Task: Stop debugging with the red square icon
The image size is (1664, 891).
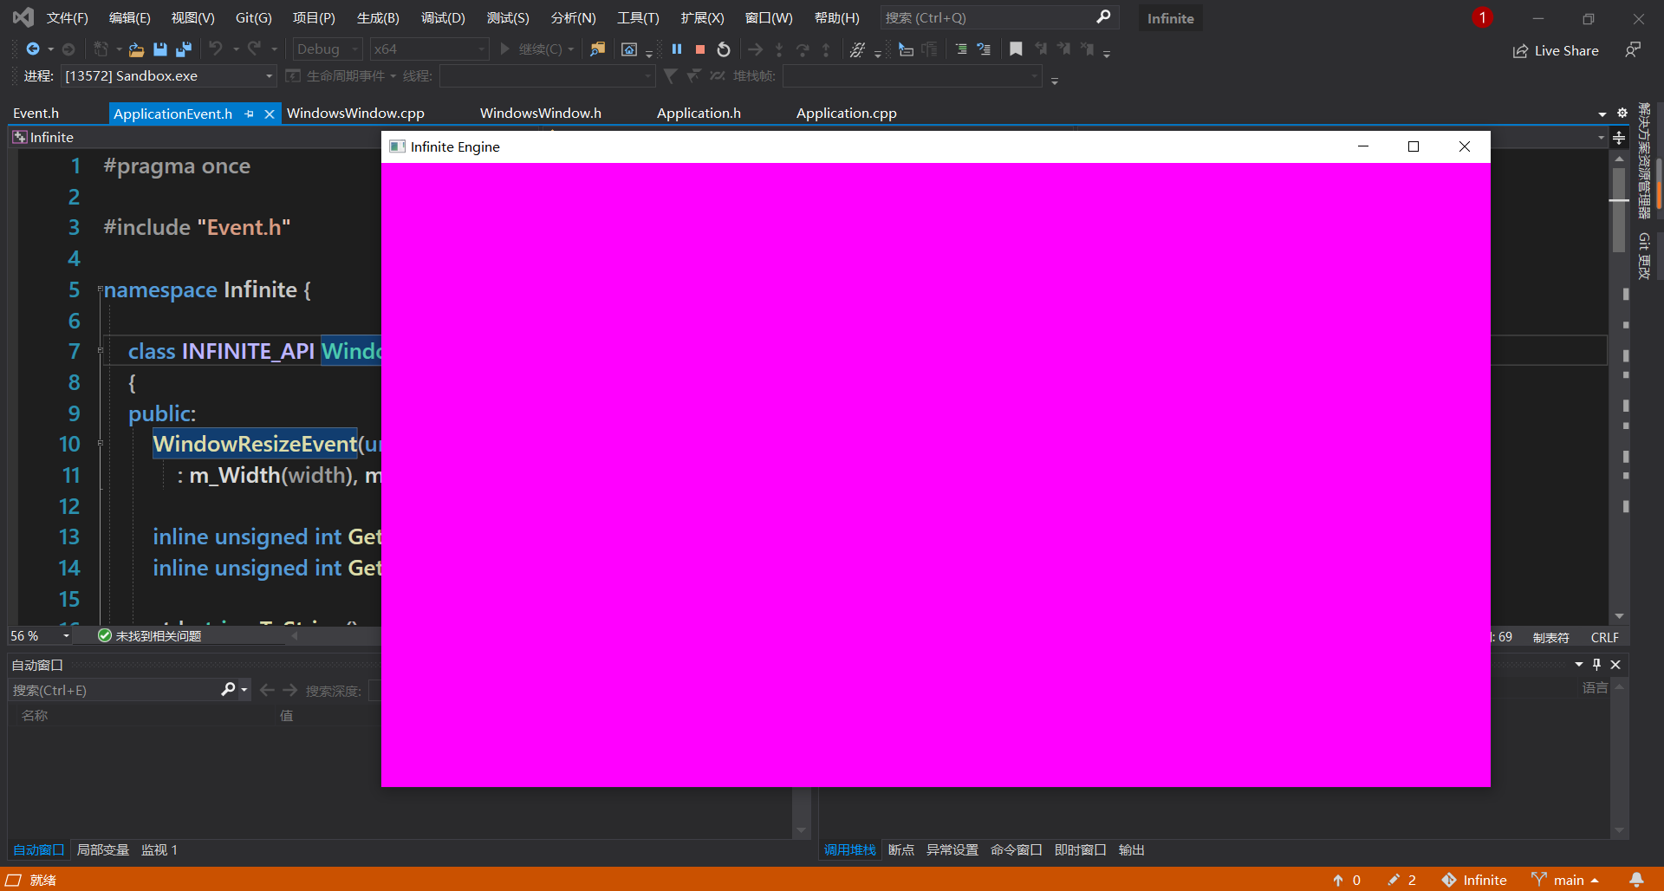Action: [x=700, y=49]
